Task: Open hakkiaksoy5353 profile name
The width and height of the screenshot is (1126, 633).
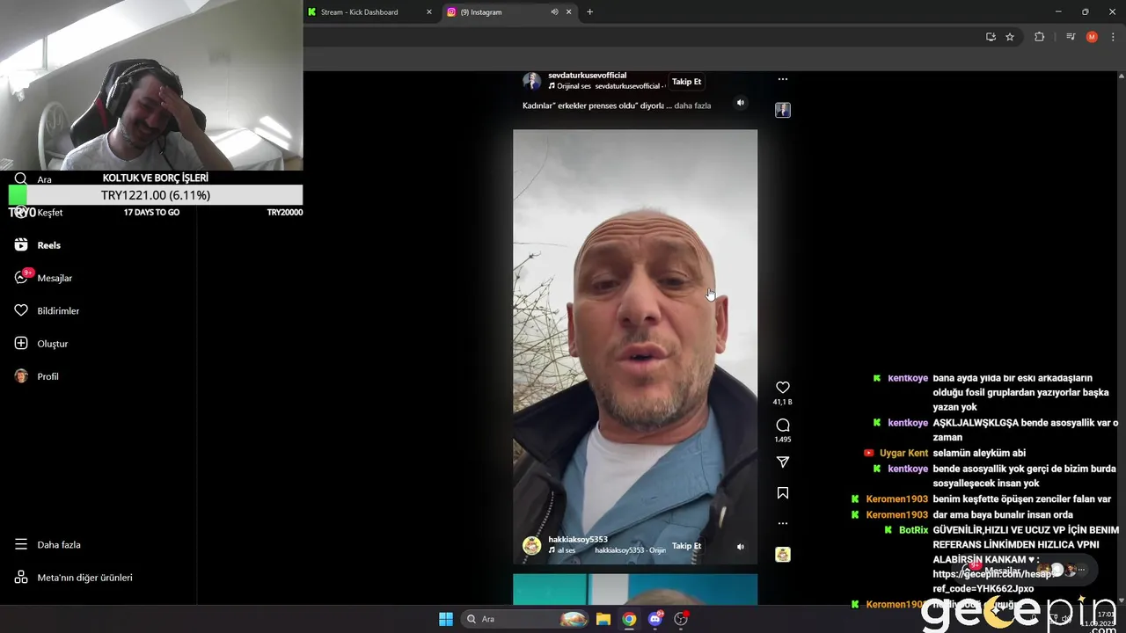Action: click(578, 540)
